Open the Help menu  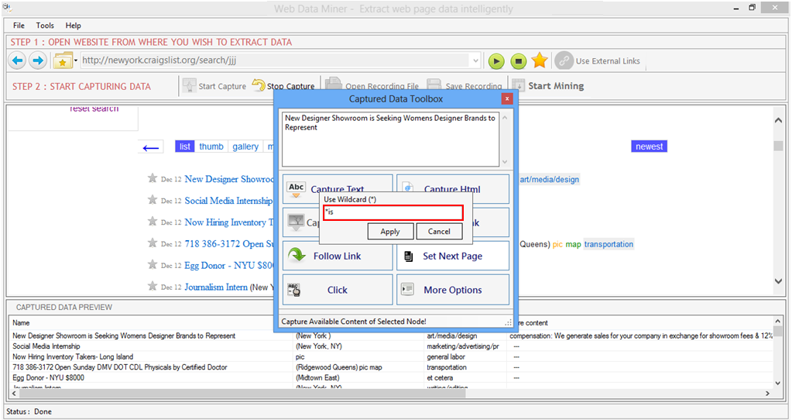[73, 26]
